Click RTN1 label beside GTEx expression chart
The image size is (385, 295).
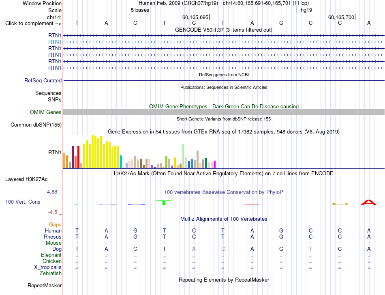click(55, 153)
